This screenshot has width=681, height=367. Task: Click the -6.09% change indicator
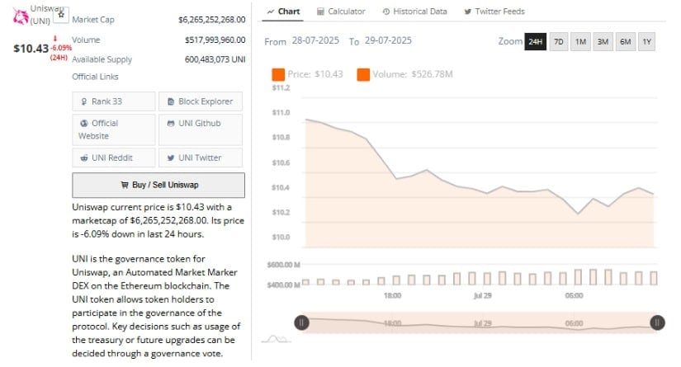click(61, 48)
